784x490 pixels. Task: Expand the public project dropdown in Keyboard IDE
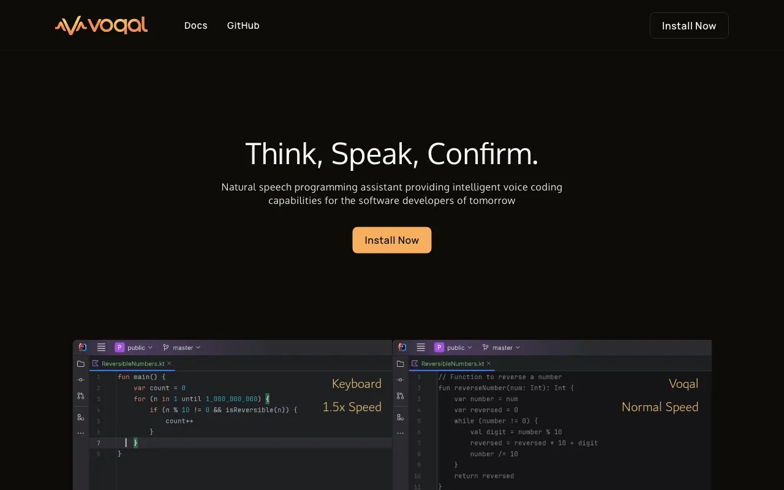[140, 347]
